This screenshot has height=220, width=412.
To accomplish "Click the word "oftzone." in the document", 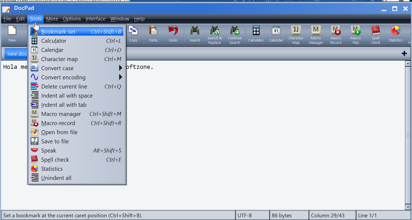I will coord(140,67).
